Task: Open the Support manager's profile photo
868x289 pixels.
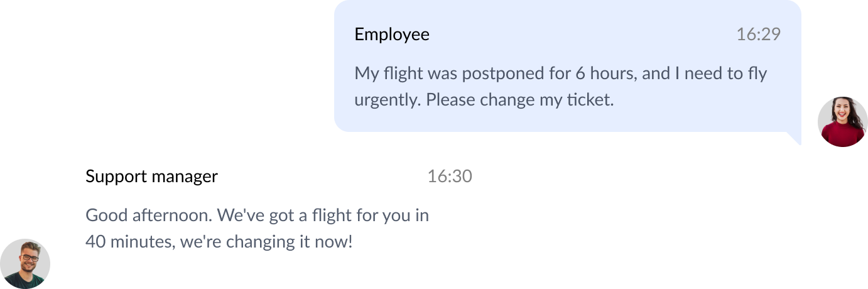Action: pos(25,264)
